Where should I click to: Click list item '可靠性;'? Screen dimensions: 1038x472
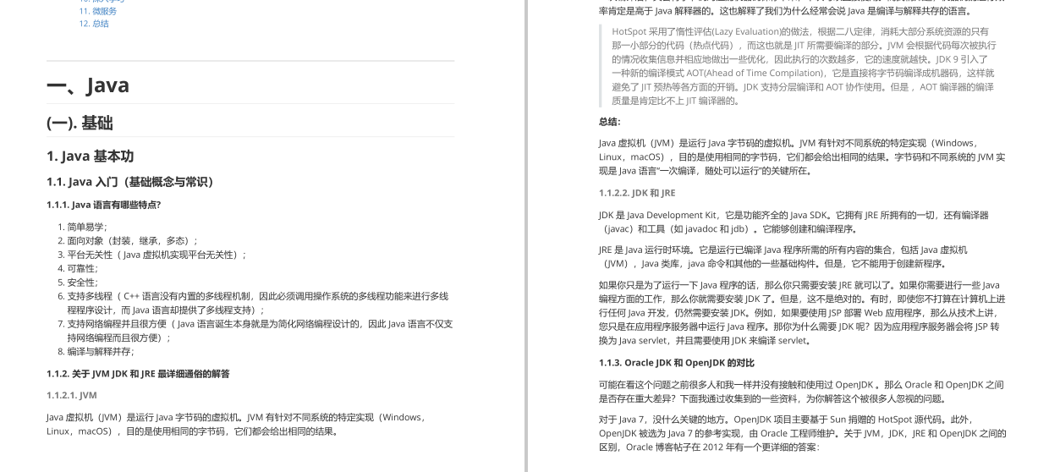pos(83,268)
